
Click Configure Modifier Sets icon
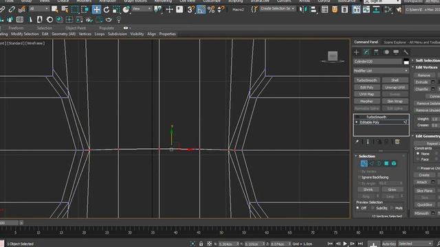397,142
